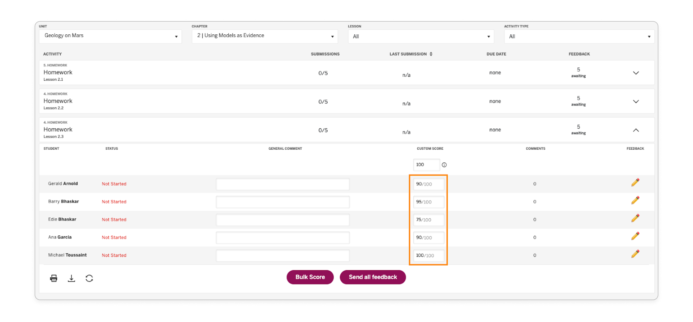
Task: Click the download icon to export scores
Action: 71,278
